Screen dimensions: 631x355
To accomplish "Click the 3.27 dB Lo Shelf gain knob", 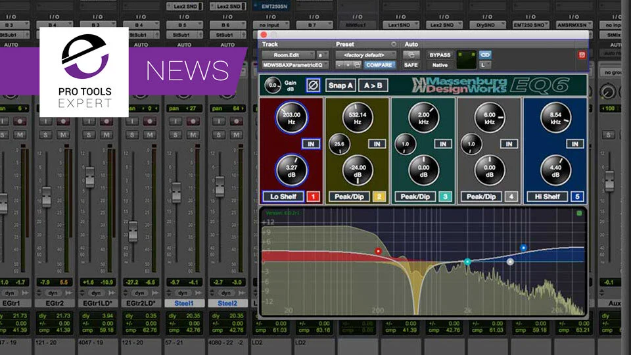I will tap(291, 170).
